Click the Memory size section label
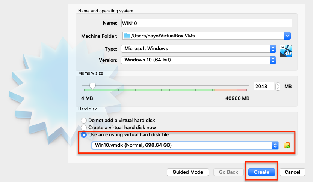 pyautogui.click(x=91, y=73)
